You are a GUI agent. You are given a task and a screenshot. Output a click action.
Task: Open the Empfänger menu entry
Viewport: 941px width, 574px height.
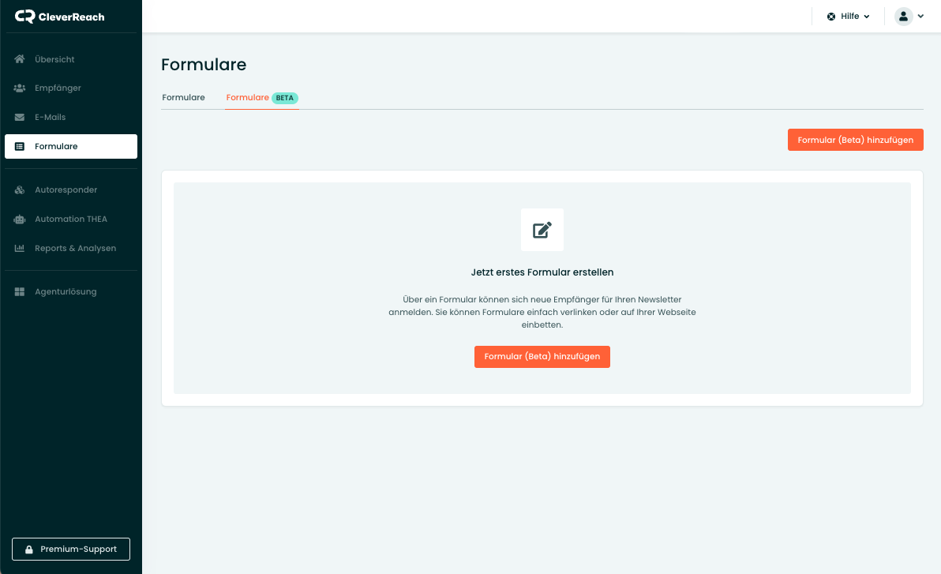coord(58,88)
